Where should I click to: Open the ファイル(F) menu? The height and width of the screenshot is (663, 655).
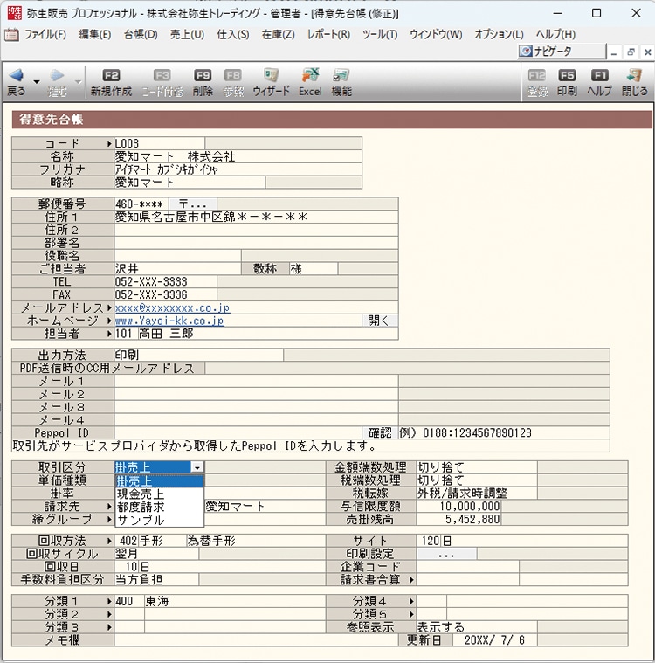pyautogui.click(x=45, y=34)
